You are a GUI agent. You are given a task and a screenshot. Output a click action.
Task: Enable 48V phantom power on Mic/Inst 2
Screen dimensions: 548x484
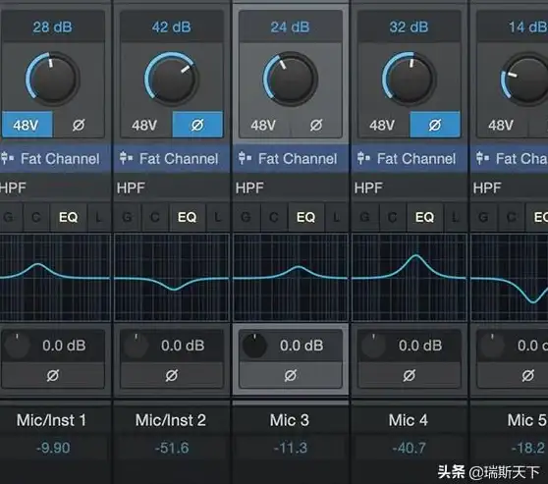pos(145,125)
